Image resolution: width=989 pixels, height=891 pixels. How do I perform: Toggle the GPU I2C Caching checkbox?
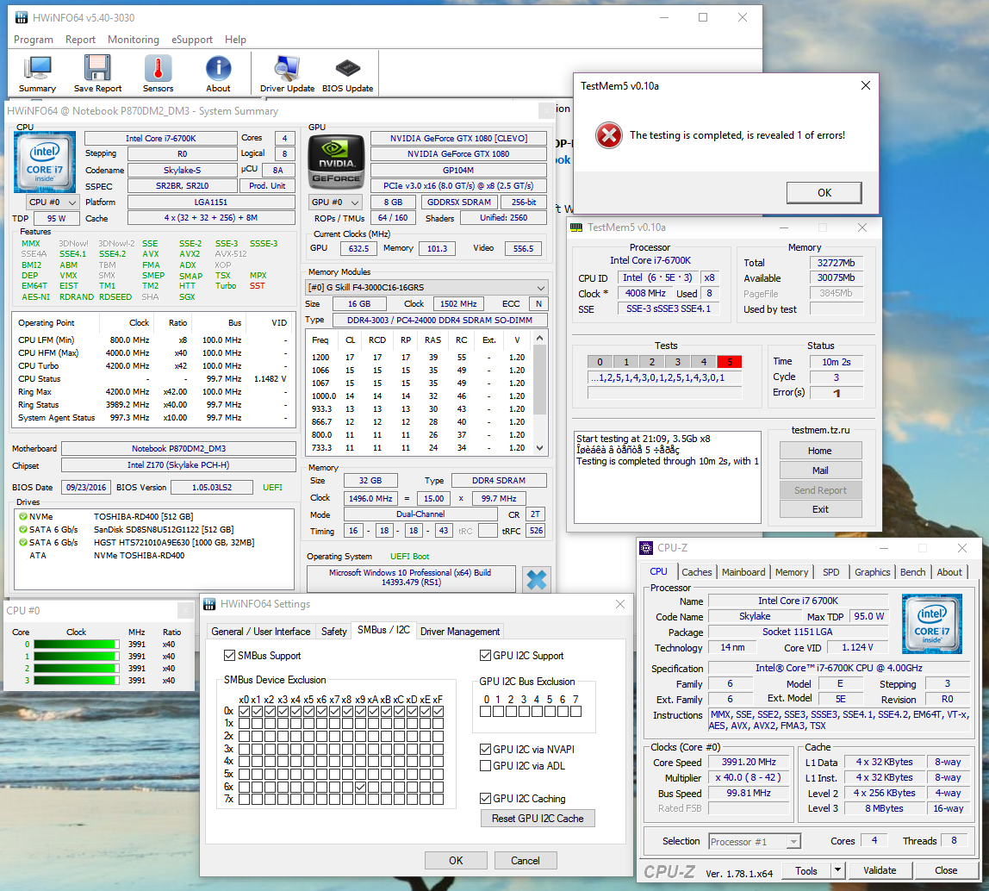pyautogui.click(x=485, y=798)
